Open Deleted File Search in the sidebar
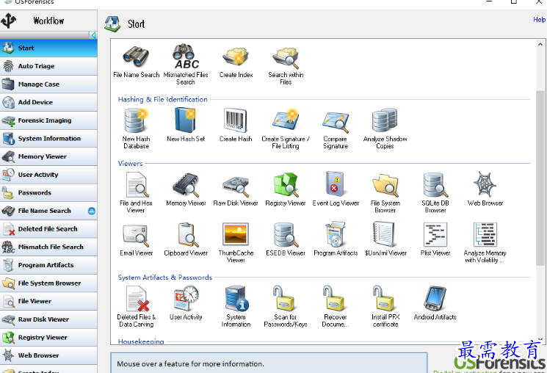This screenshot has height=373, width=547. tap(48, 229)
